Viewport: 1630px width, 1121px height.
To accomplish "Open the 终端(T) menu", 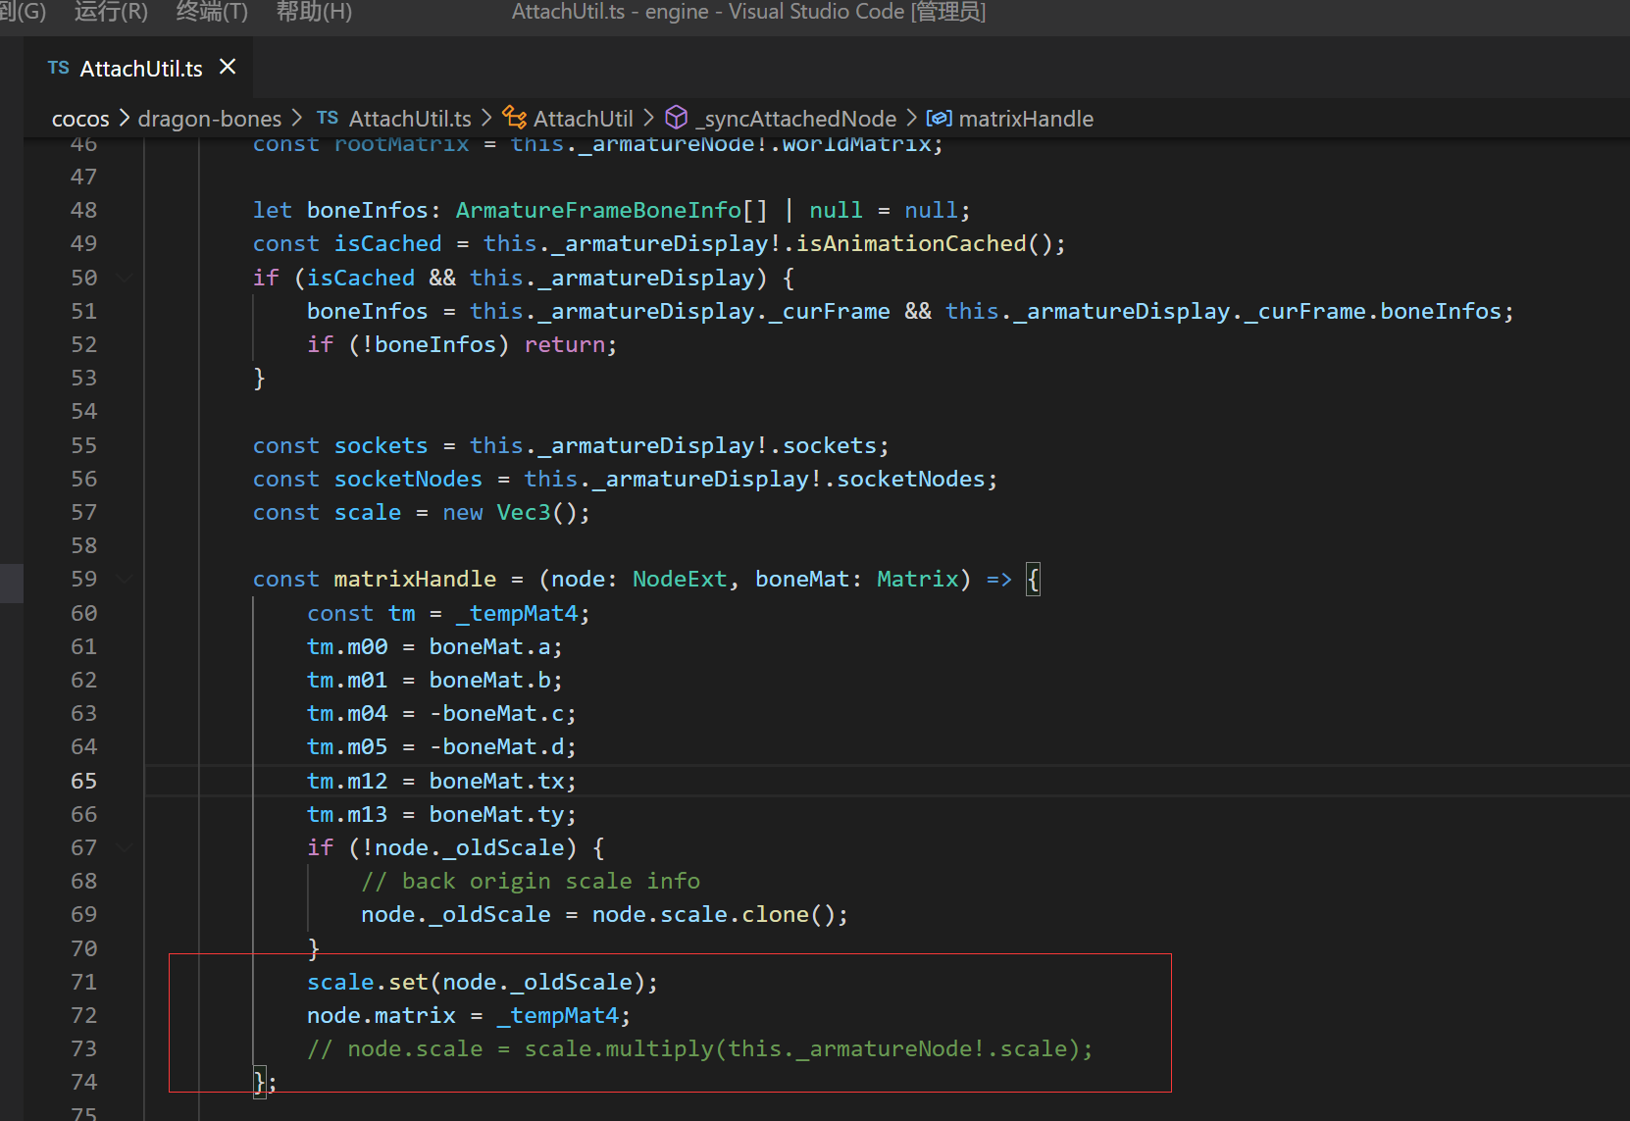I will (x=212, y=12).
